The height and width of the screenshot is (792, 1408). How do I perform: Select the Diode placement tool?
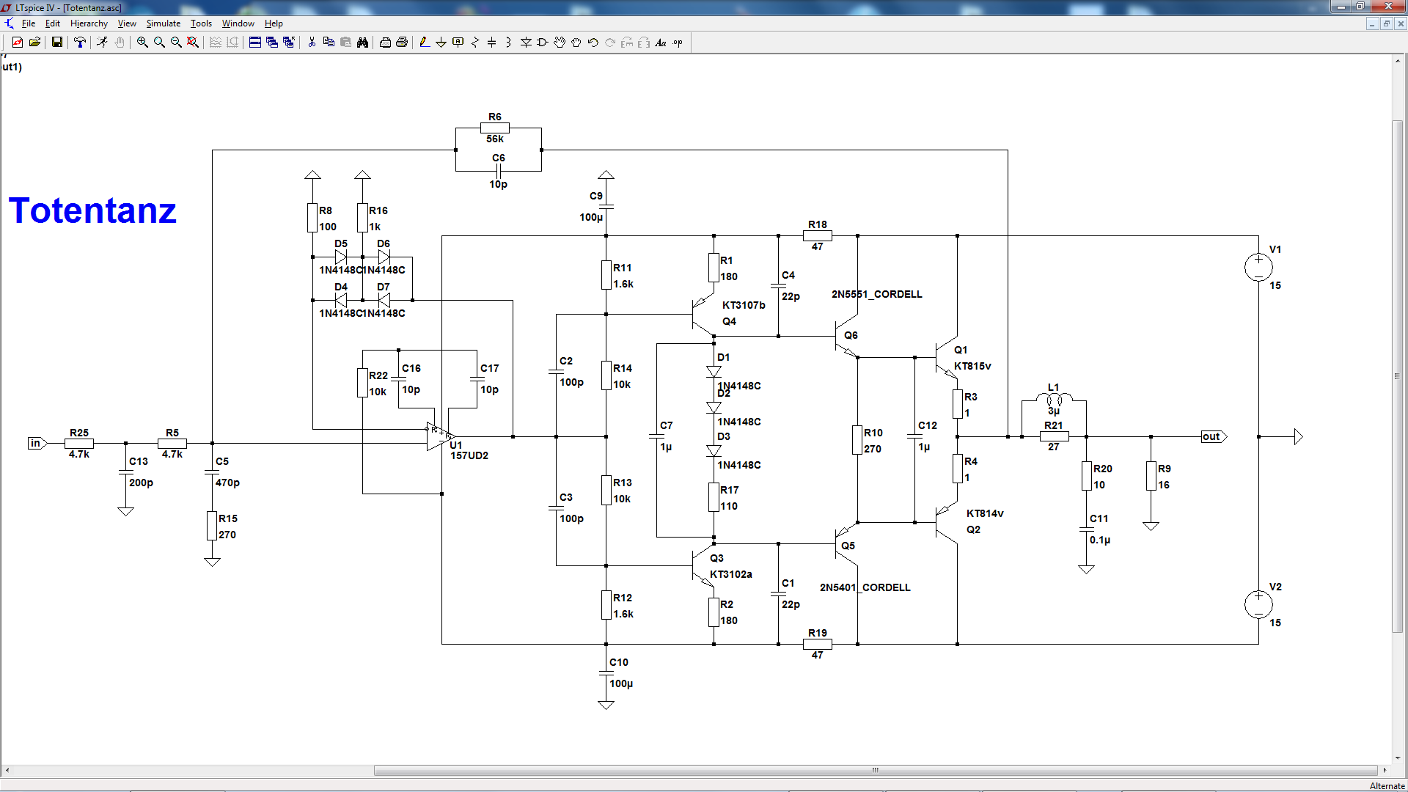[x=526, y=43]
